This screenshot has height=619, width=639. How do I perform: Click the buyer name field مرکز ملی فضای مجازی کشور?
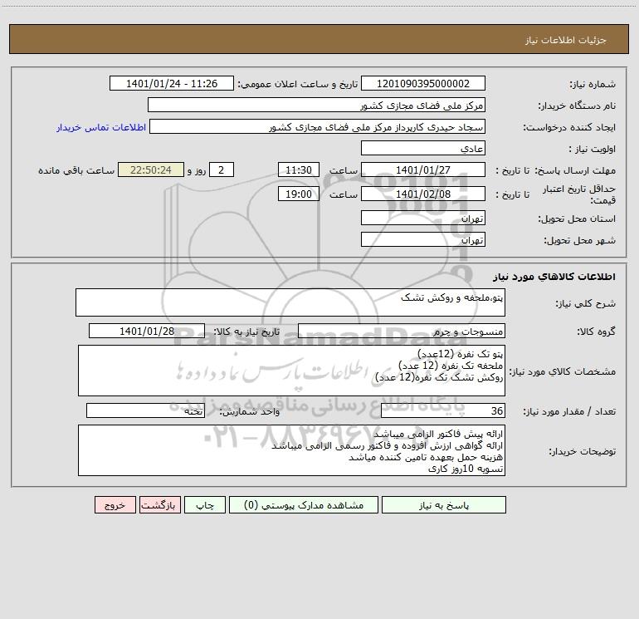316,105
